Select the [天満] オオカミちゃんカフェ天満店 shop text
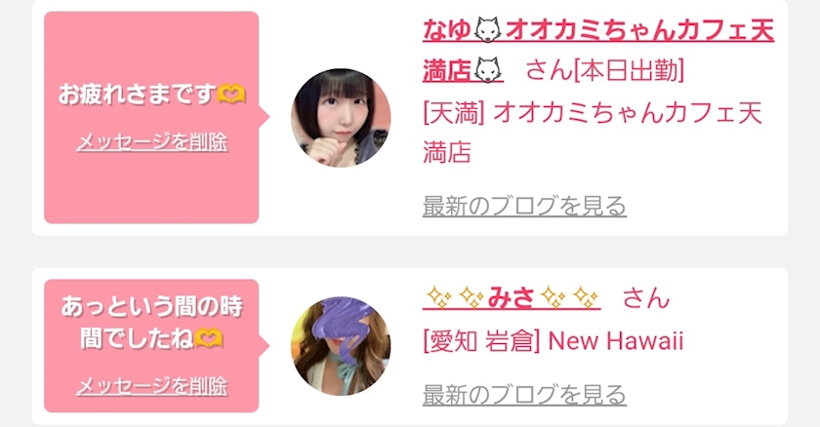The image size is (820, 427). (592, 133)
